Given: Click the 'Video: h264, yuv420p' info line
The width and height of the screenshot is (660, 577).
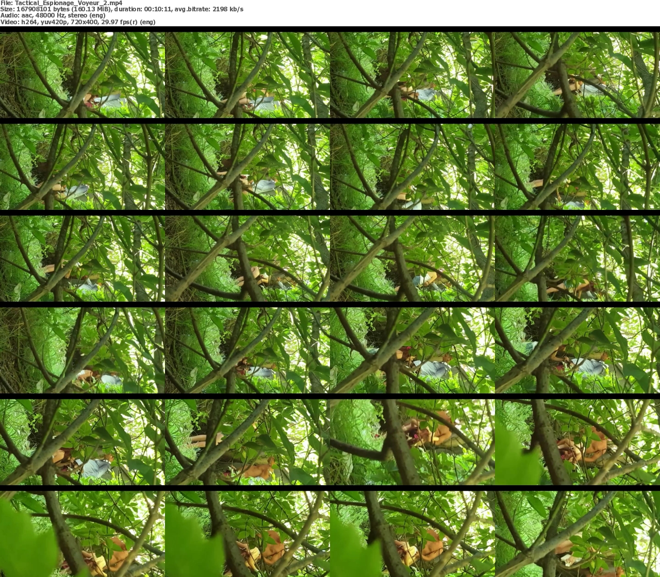Looking at the screenshot, I should (78, 22).
